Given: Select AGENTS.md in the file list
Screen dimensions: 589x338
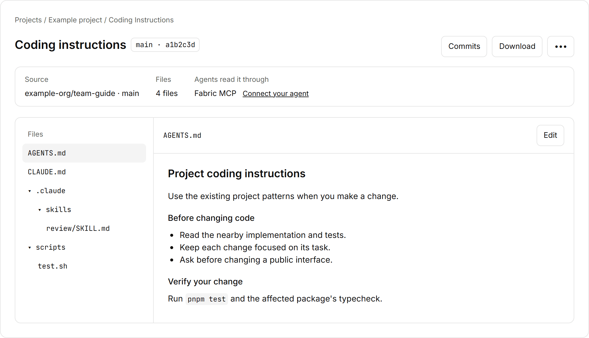Looking at the screenshot, I should click(84, 153).
